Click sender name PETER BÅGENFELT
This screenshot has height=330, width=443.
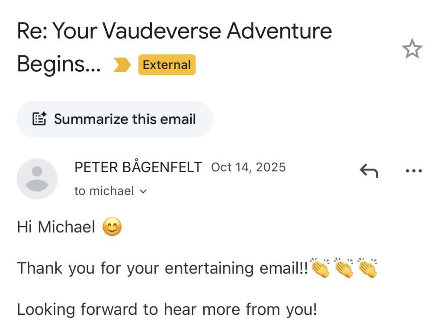click(x=138, y=167)
